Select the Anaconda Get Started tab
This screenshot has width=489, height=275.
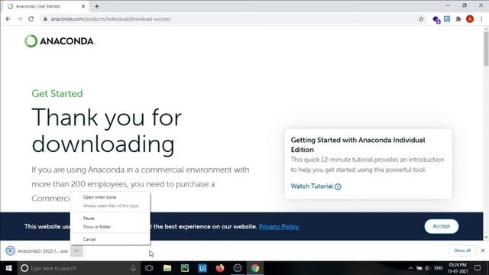click(x=46, y=6)
